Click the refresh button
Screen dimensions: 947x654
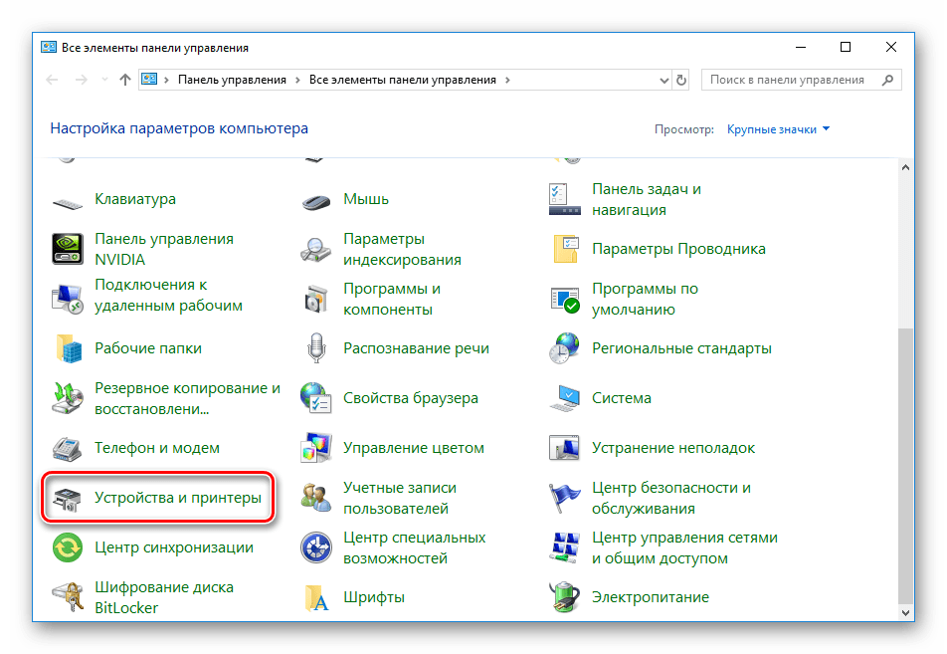coord(680,80)
